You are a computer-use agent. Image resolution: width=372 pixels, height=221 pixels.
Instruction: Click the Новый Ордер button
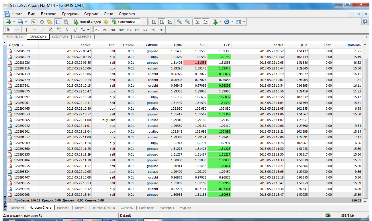87,22
